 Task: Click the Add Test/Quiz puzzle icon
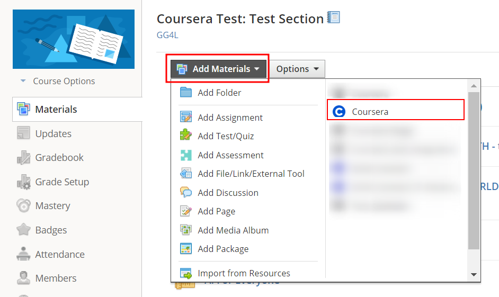click(186, 136)
